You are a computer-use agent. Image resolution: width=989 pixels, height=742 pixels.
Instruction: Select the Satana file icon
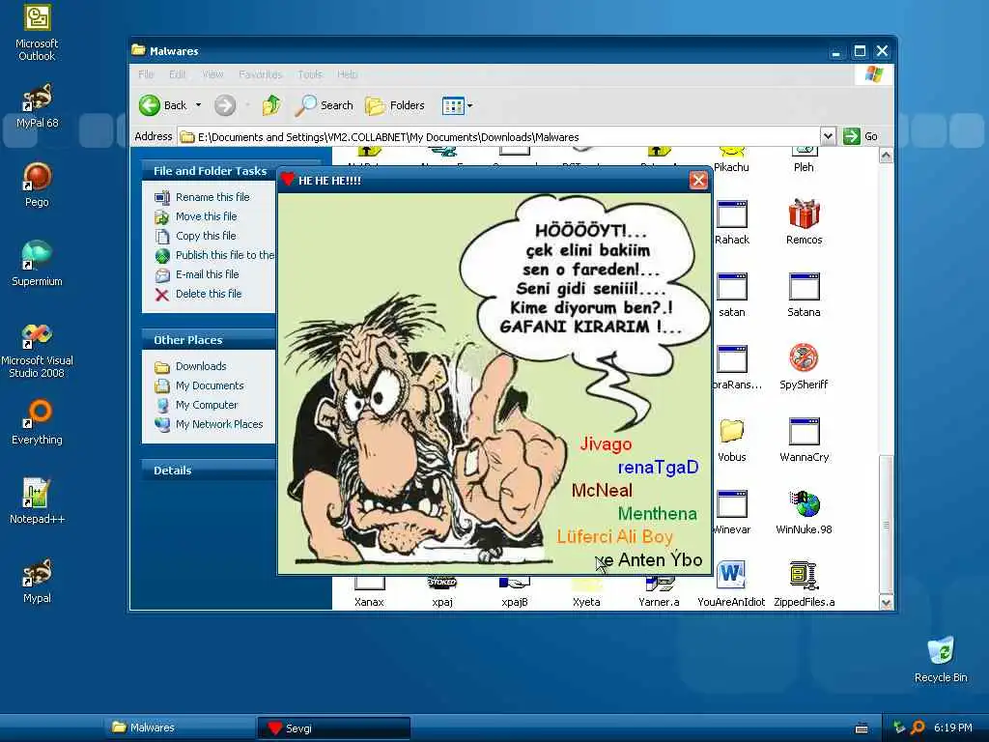(804, 294)
